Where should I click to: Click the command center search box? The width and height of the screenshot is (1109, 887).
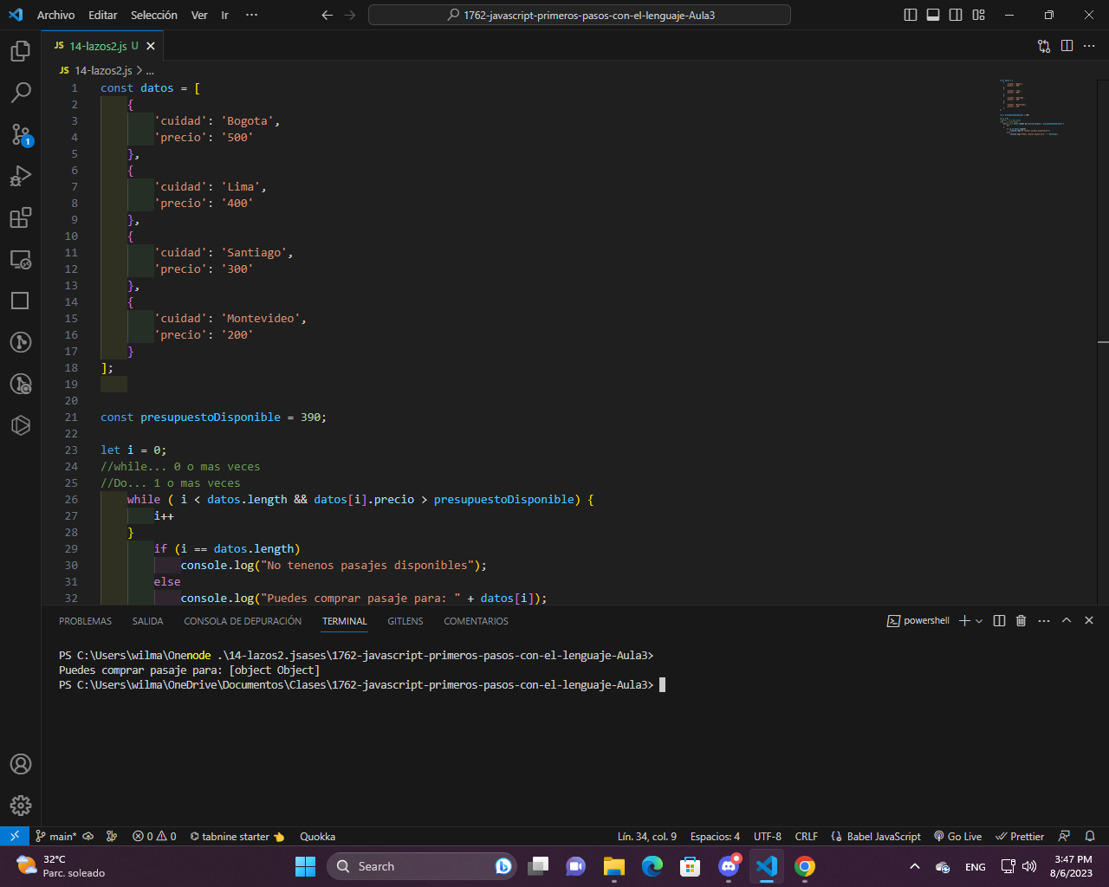(x=580, y=15)
